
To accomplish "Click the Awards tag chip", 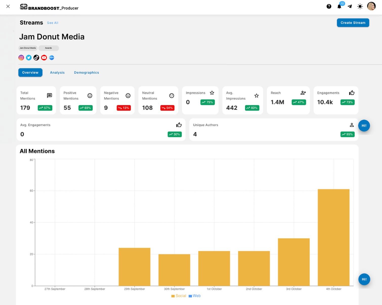I will click(48, 48).
